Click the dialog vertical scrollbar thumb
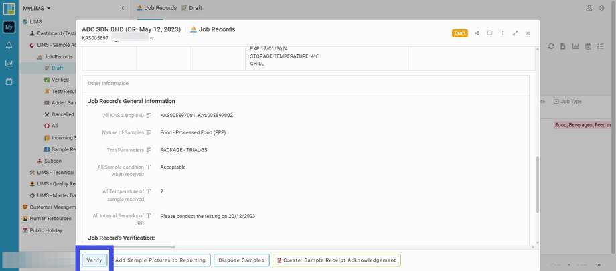The height and width of the screenshot is (271, 616). (538, 185)
